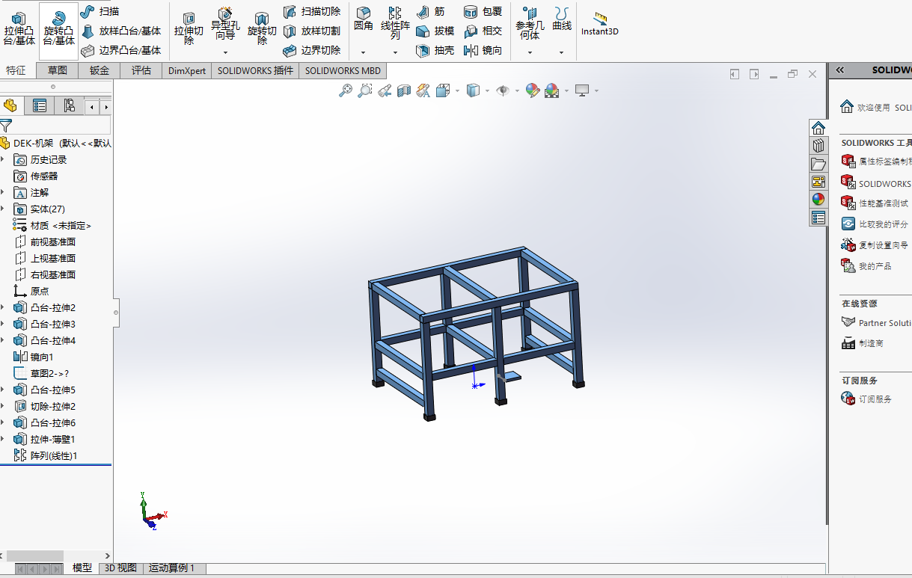The height and width of the screenshot is (578, 912).
Task: Click the Zoom to Area view icon
Action: (x=365, y=90)
